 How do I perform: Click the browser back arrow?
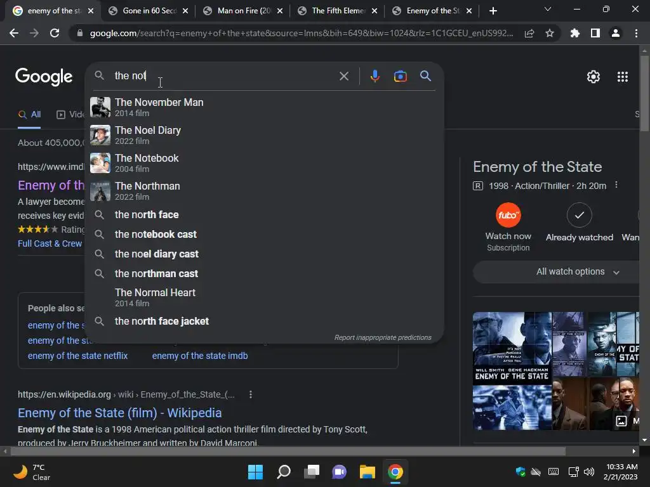tap(14, 33)
